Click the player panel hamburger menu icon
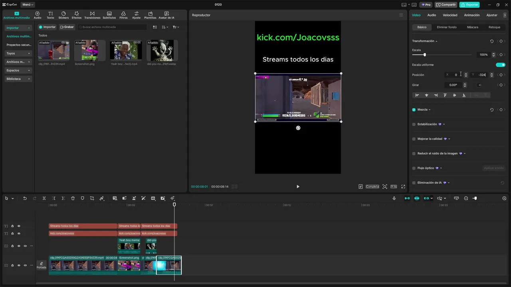 (x=401, y=15)
